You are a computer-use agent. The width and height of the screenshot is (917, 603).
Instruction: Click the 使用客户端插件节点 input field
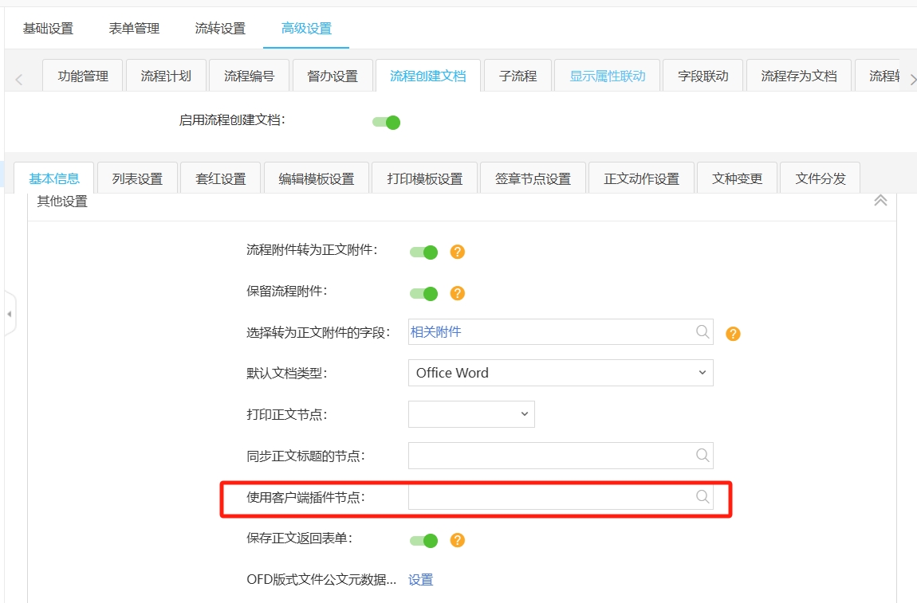click(x=550, y=497)
